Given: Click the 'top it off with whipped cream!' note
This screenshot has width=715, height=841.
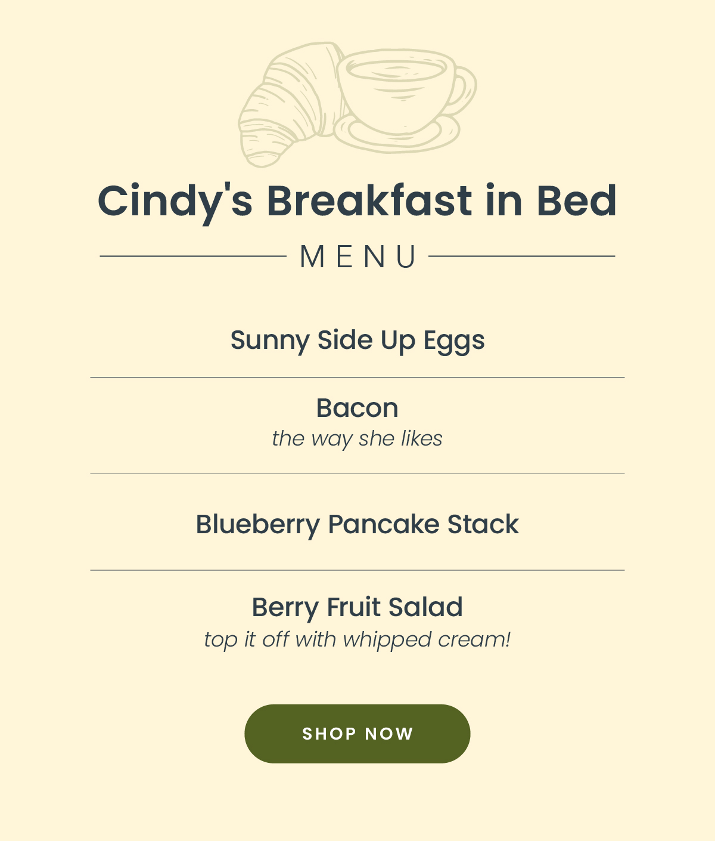Looking at the screenshot, I should click(357, 639).
